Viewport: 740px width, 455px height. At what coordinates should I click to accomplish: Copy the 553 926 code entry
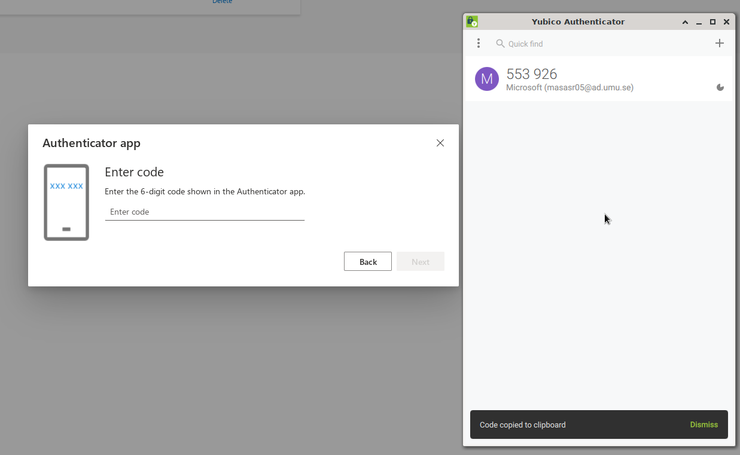pos(532,74)
